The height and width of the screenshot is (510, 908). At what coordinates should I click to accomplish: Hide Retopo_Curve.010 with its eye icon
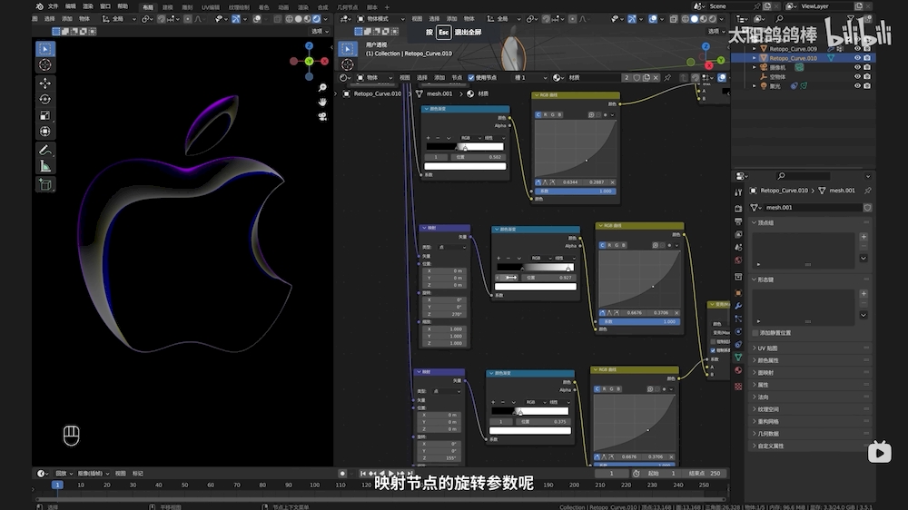click(x=858, y=58)
